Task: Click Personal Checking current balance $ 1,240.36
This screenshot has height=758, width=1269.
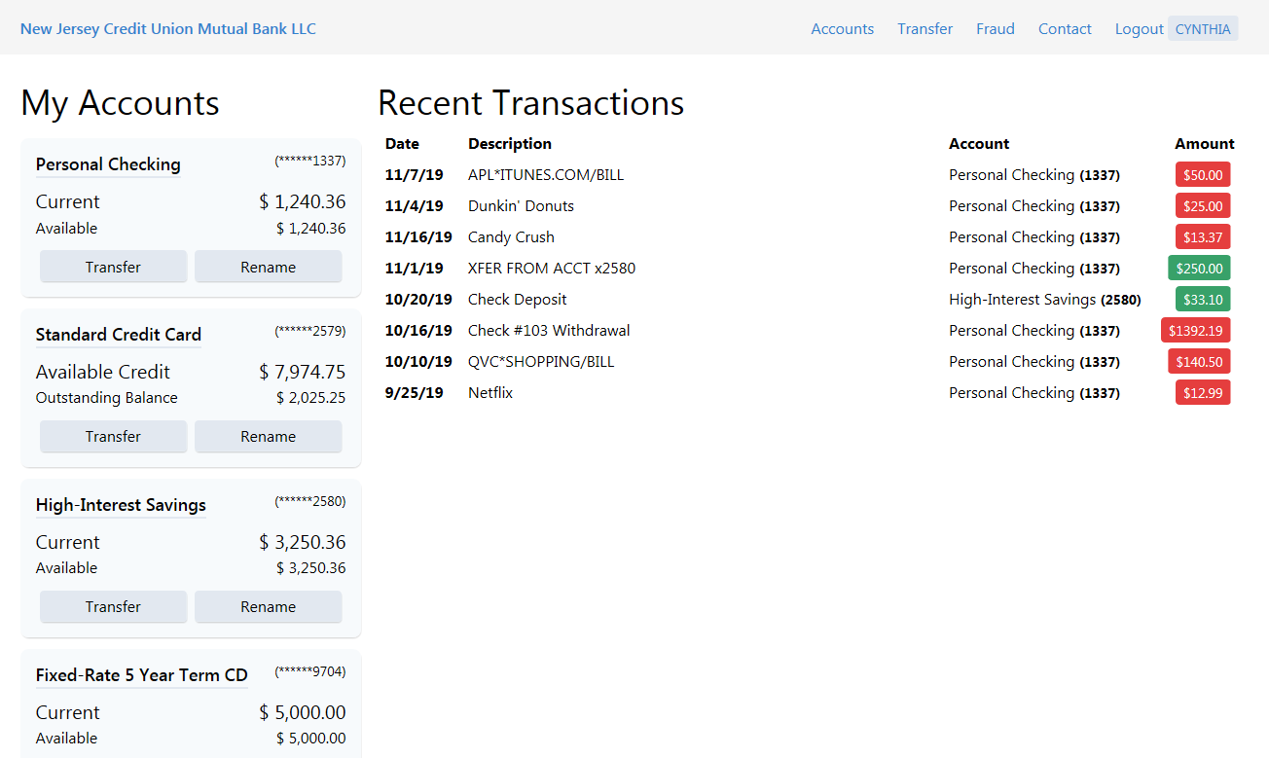Action: pyautogui.click(x=303, y=202)
